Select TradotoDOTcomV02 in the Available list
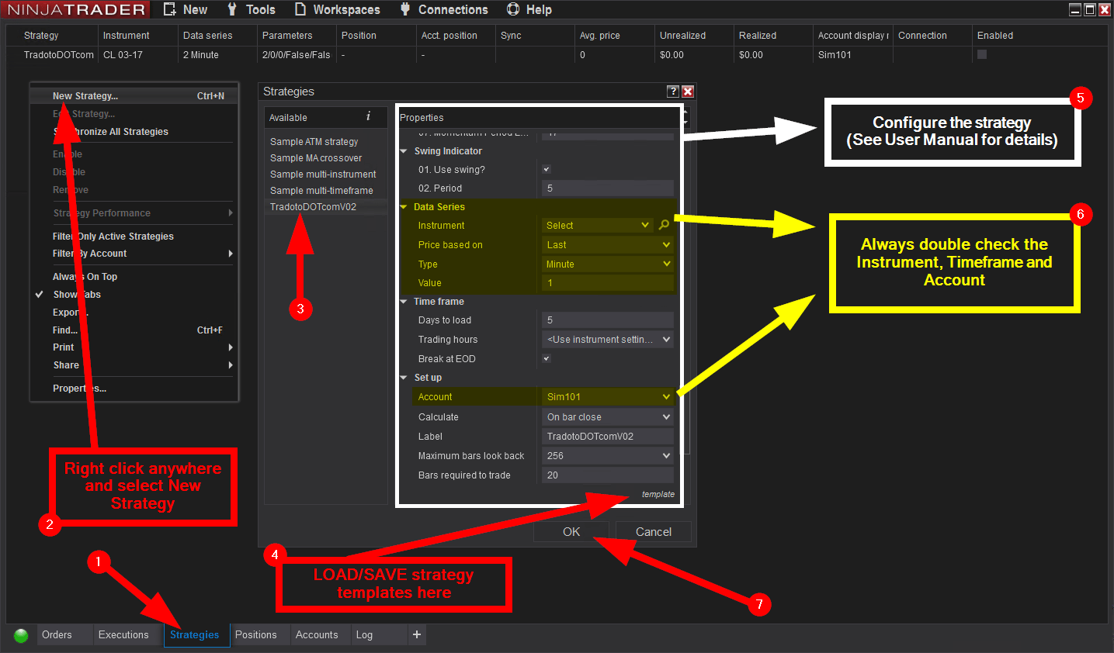The width and height of the screenshot is (1114, 653). pyautogui.click(x=314, y=207)
